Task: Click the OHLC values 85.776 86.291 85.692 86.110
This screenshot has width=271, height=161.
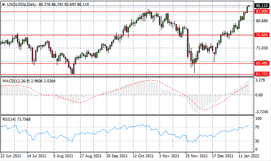Action: point(64,4)
